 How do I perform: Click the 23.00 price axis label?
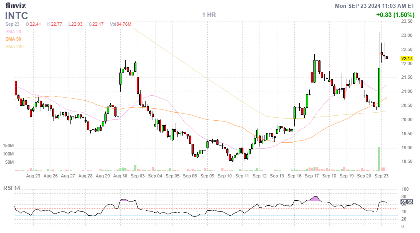pos(406,36)
